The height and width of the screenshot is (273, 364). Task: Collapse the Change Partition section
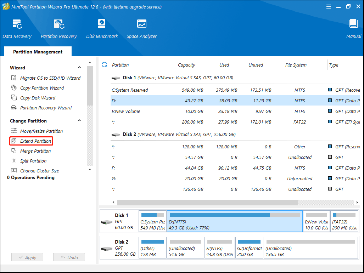(79, 121)
